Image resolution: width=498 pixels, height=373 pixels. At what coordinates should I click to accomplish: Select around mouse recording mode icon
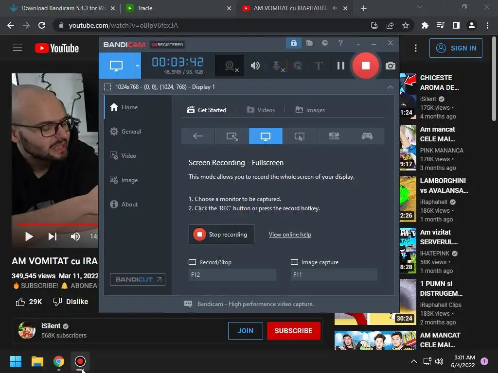click(x=300, y=136)
